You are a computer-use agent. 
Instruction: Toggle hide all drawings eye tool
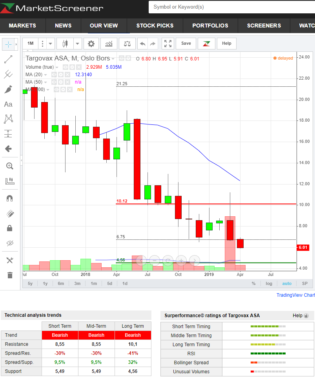point(10,243)
